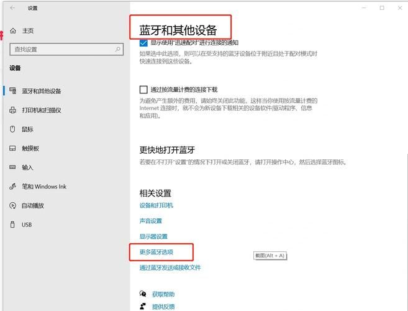
Task: Open 蓝牙和其他设备 in the sidebar
Action: [42, 91]
